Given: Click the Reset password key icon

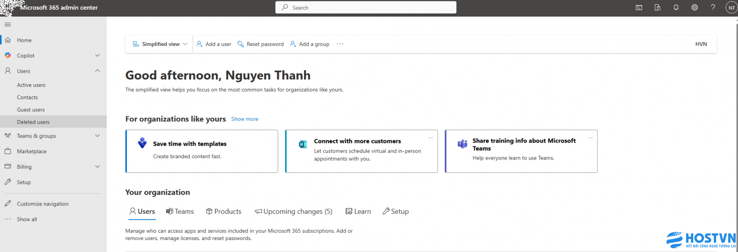Looking at the screenshot, I should coord(240,44).
